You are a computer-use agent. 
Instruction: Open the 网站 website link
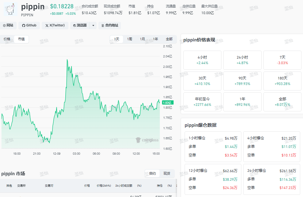(8, 25)
